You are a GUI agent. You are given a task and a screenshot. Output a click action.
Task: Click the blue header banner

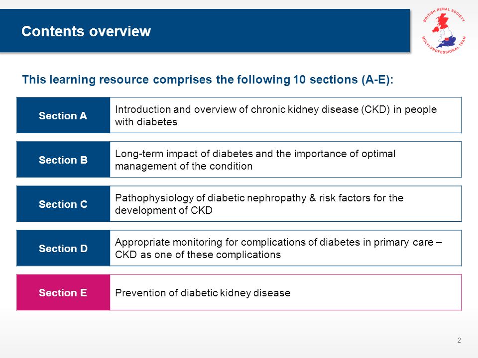(205, 30)
